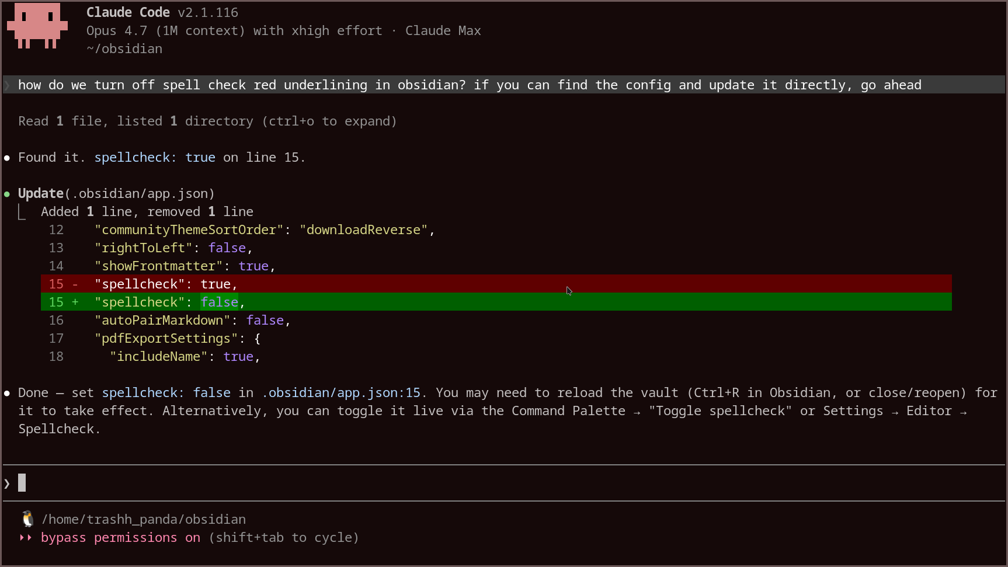Click the highlighted 'false' on added line 15
This screenshot has width=1008, height=567.
coord(220,302)
